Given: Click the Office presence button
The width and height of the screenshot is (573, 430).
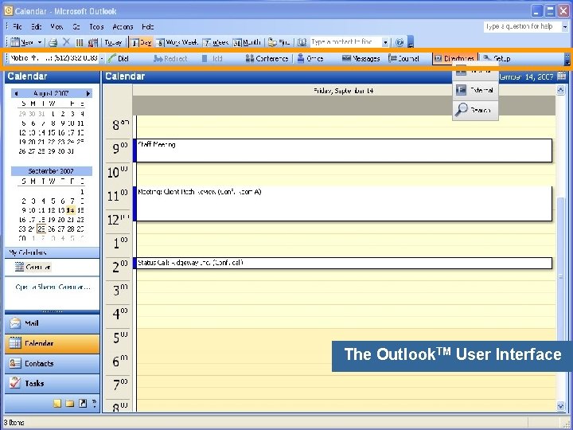Looking at the screenshot, I should [x=310, y=58].
